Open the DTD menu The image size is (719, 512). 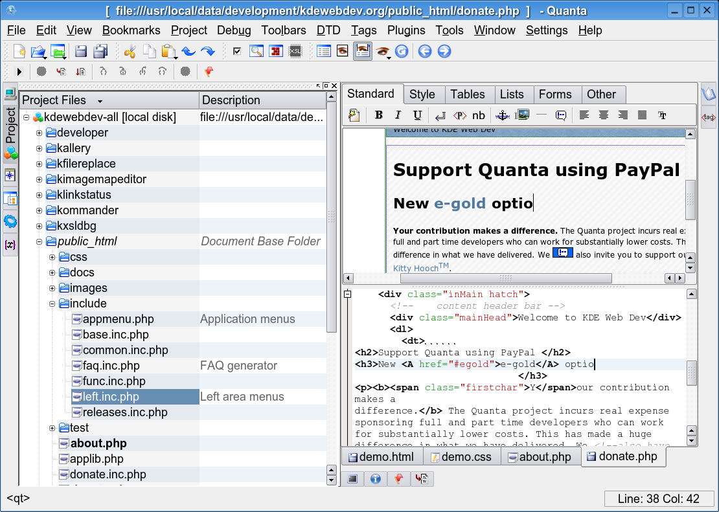pyautogui.click(x=328, y=30)
